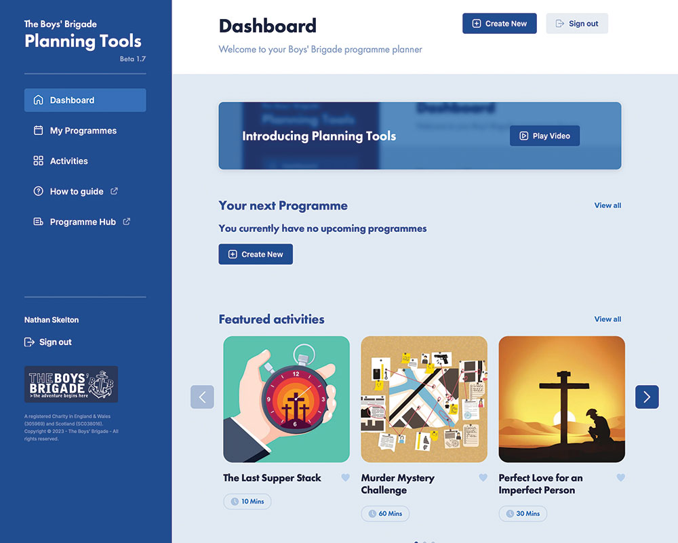Click external link icon beside Programme Hub

click(x=127, y=222)
